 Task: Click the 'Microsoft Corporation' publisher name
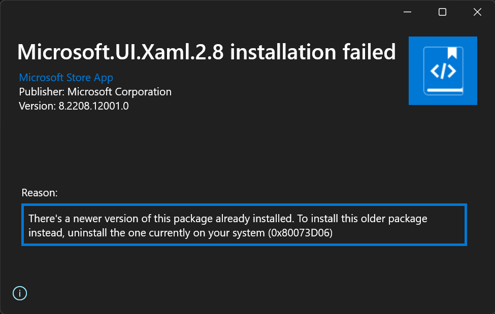119,92
